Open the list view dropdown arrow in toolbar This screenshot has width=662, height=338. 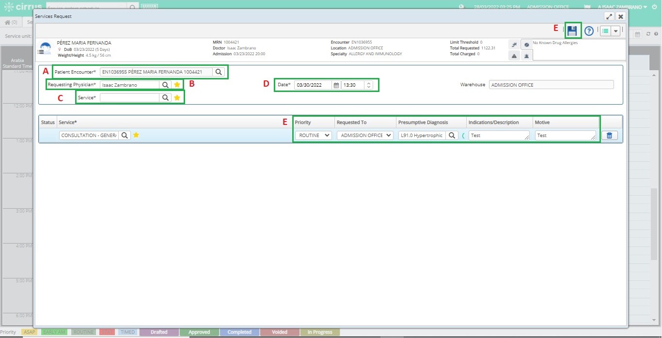(x=615, y=31)
